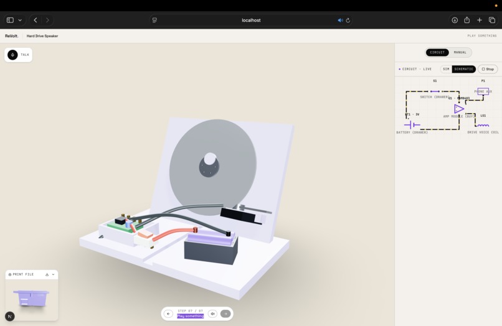Viewport: 502px width, 326px height.
Task: Click the amplifier triangle symbol
Action: (459, 109)
